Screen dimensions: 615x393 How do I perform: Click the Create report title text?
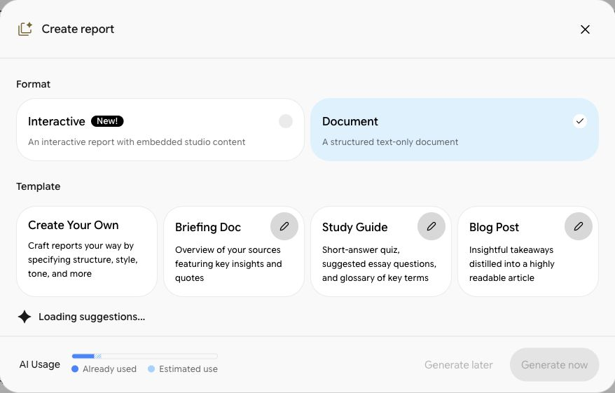click(78, 29)
